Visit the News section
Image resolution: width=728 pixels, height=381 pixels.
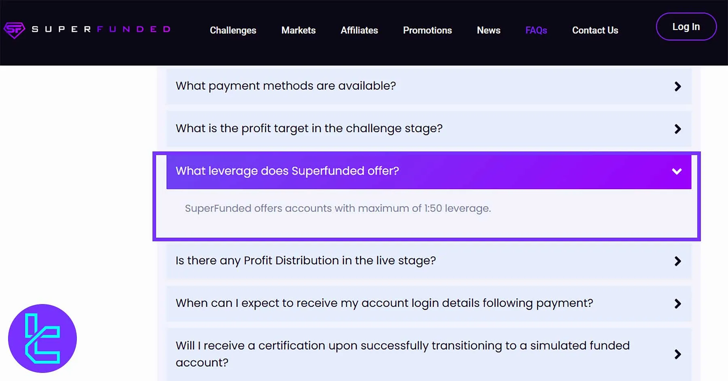(489, 30)
